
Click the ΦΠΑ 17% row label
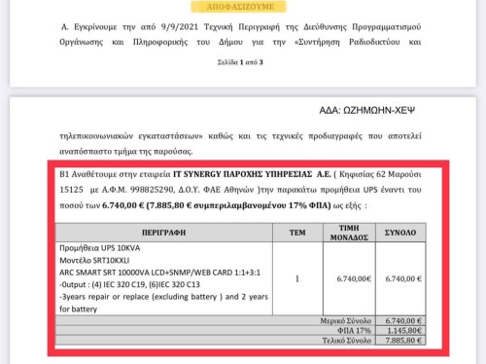tap(354, 331)
